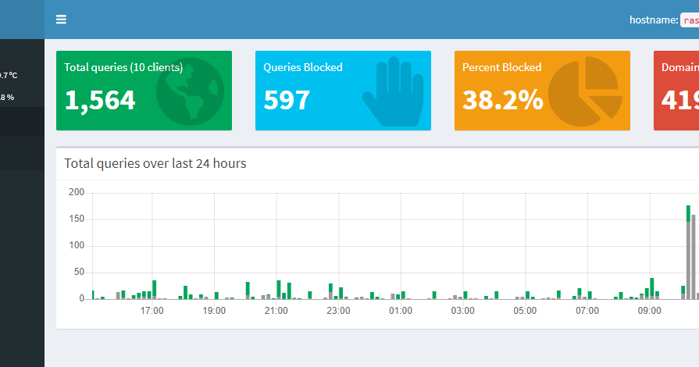Click the 1,564 total queries value
The image size is (699, 367).
(100, 100)
